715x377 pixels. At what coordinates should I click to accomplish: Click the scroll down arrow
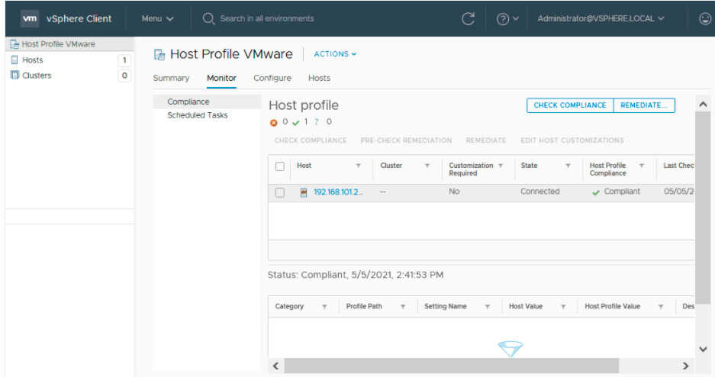click(703, 350)
